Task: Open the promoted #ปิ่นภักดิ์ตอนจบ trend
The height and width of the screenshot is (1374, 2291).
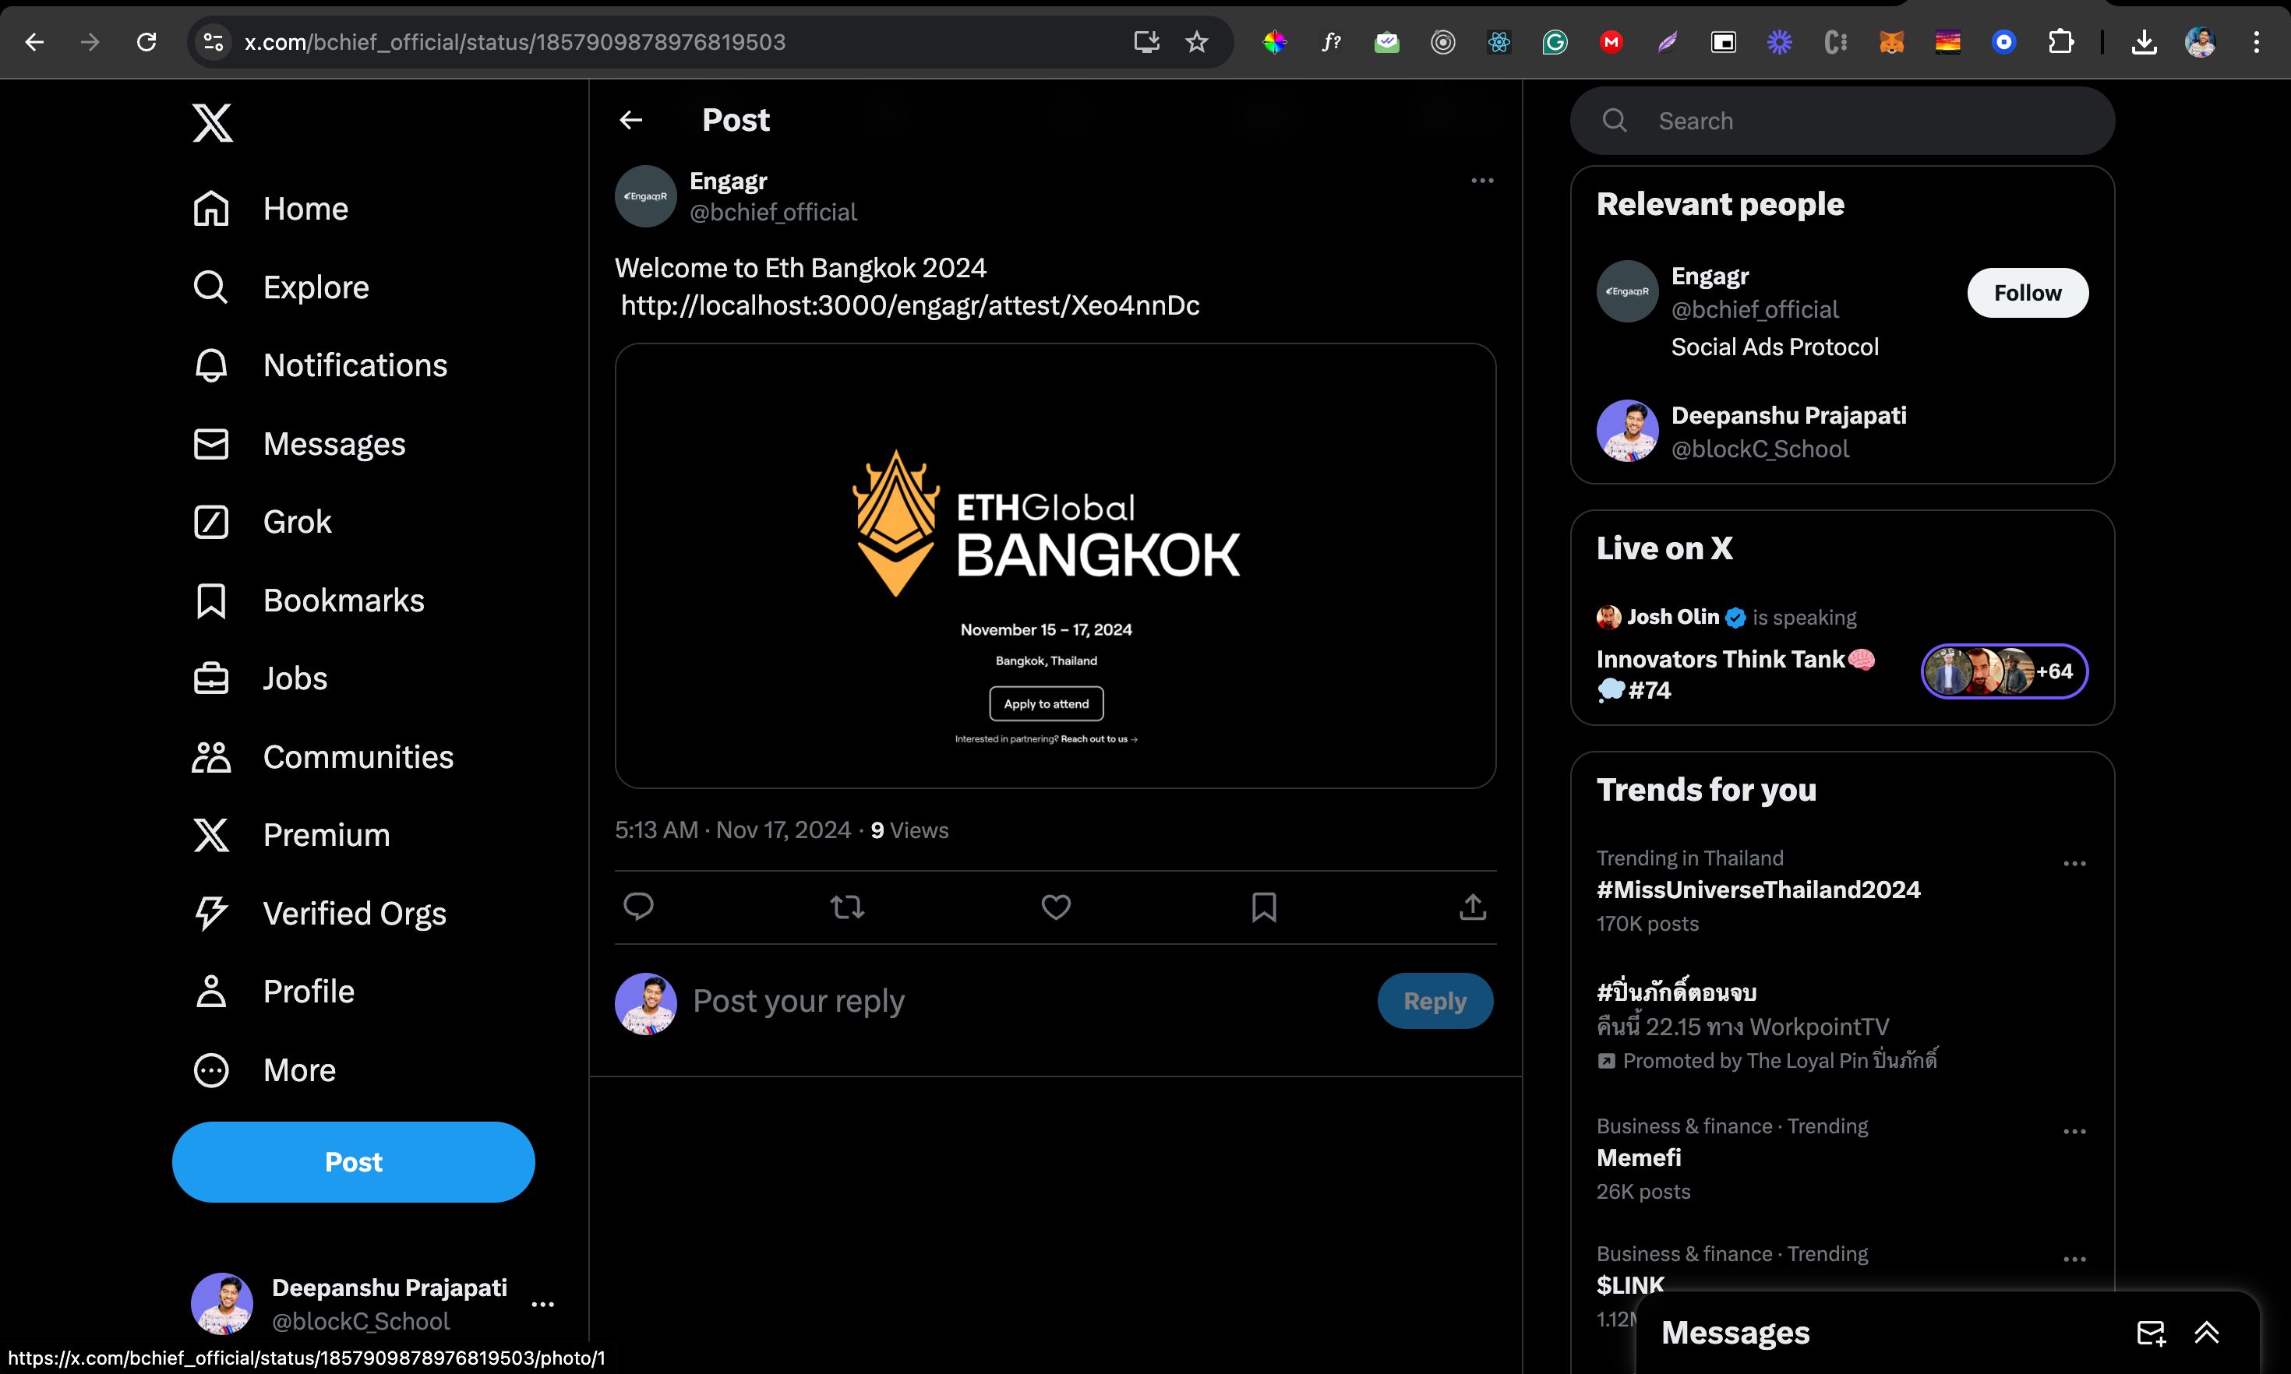Action: (1676, 992)
